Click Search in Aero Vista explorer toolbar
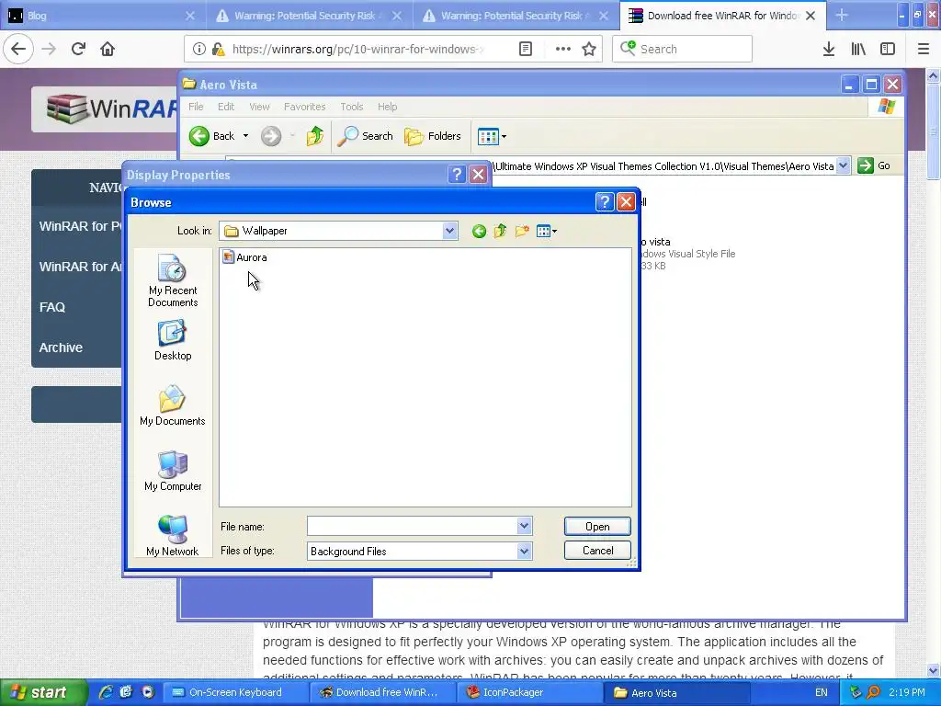 tap(366, 136)
